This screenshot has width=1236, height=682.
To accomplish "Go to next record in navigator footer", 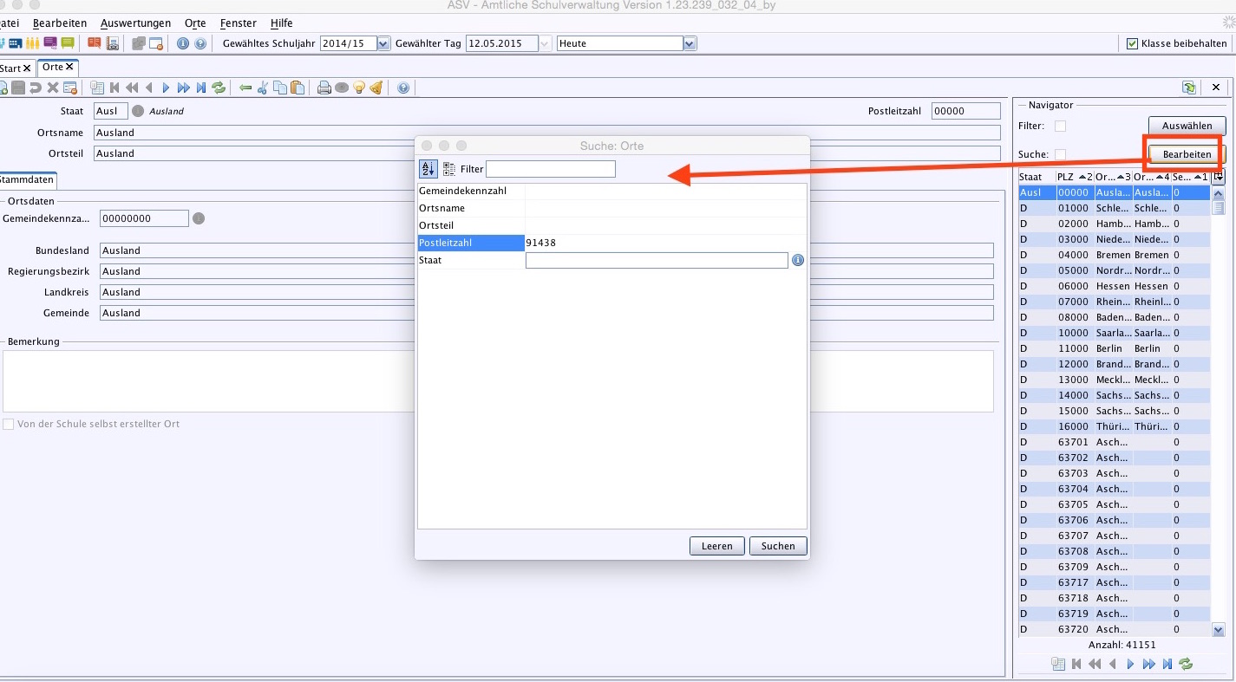I will coord(1130,664).
